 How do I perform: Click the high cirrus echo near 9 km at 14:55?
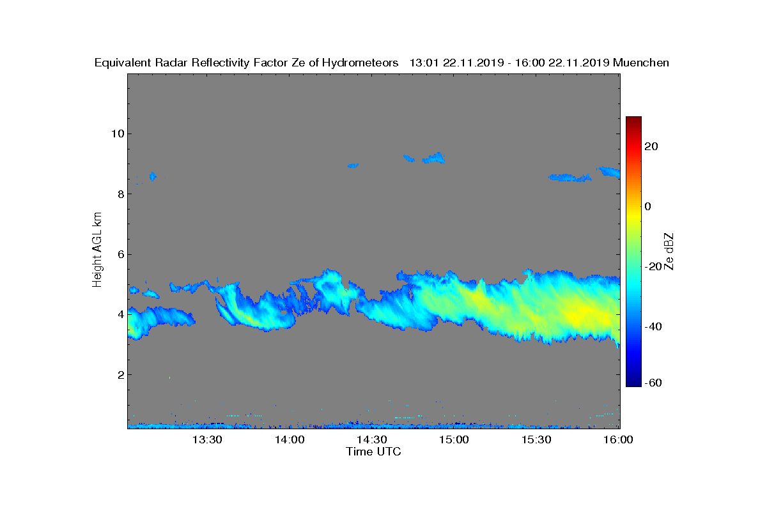435,158
